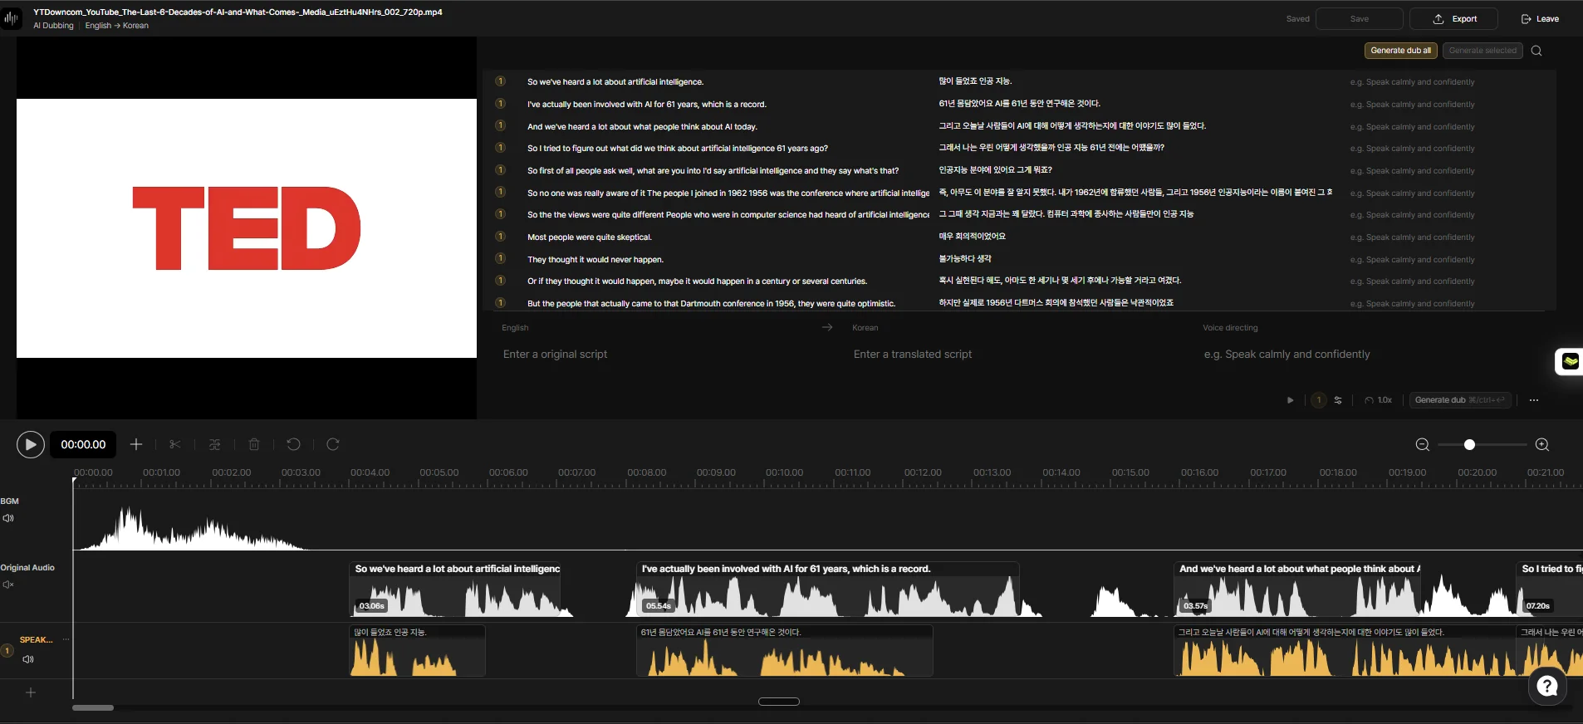This screenshot has height=724, width=1583.
Task: Open the search icon above the script list
Action: pos(1536,51)
